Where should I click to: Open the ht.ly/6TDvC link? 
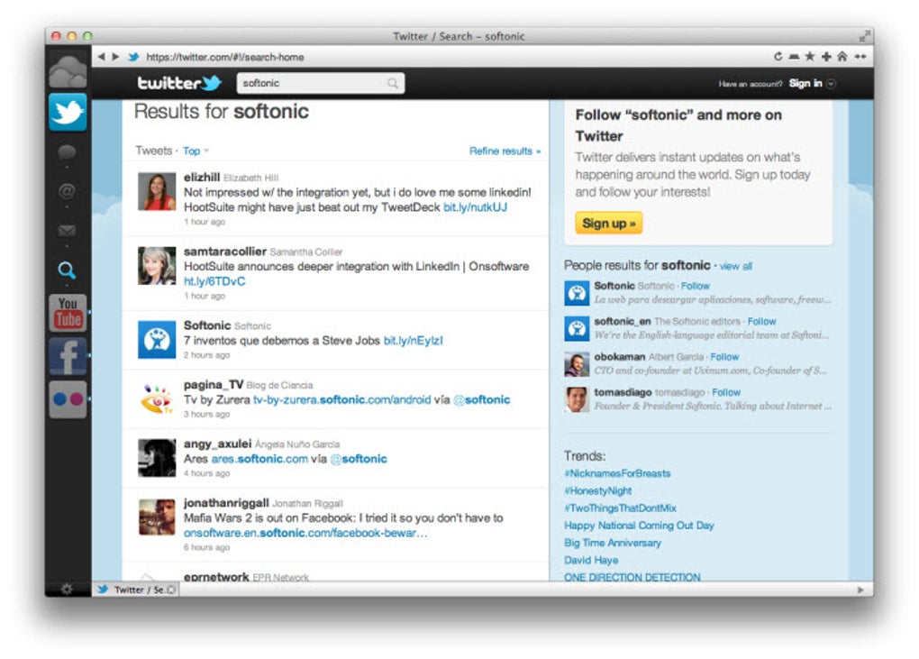click(214, 281)
